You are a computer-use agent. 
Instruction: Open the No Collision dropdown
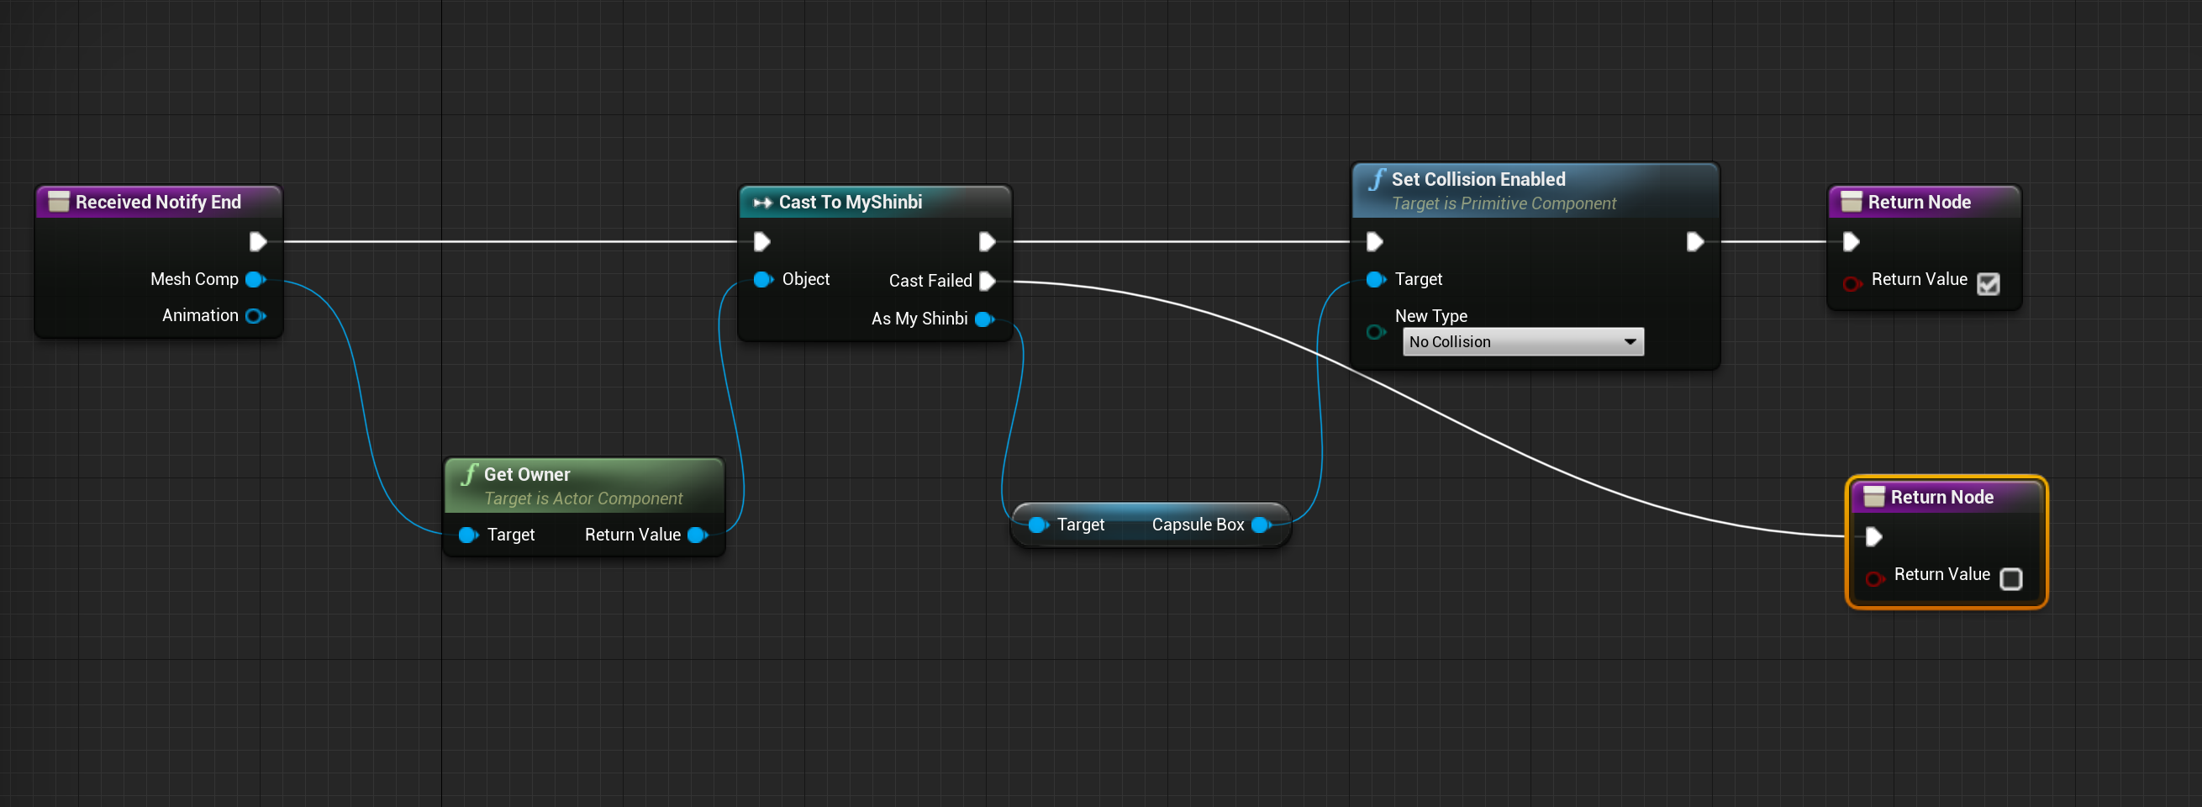[x=1522, y=341]
